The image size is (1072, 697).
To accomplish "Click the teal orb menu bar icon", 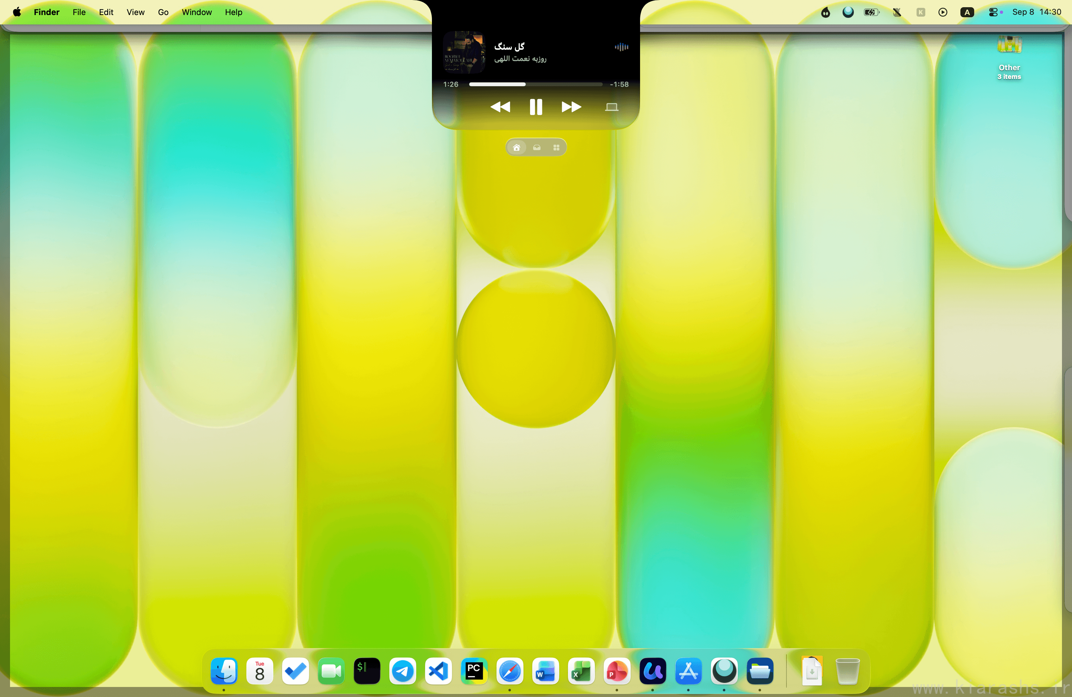I will tap(848, 12).
